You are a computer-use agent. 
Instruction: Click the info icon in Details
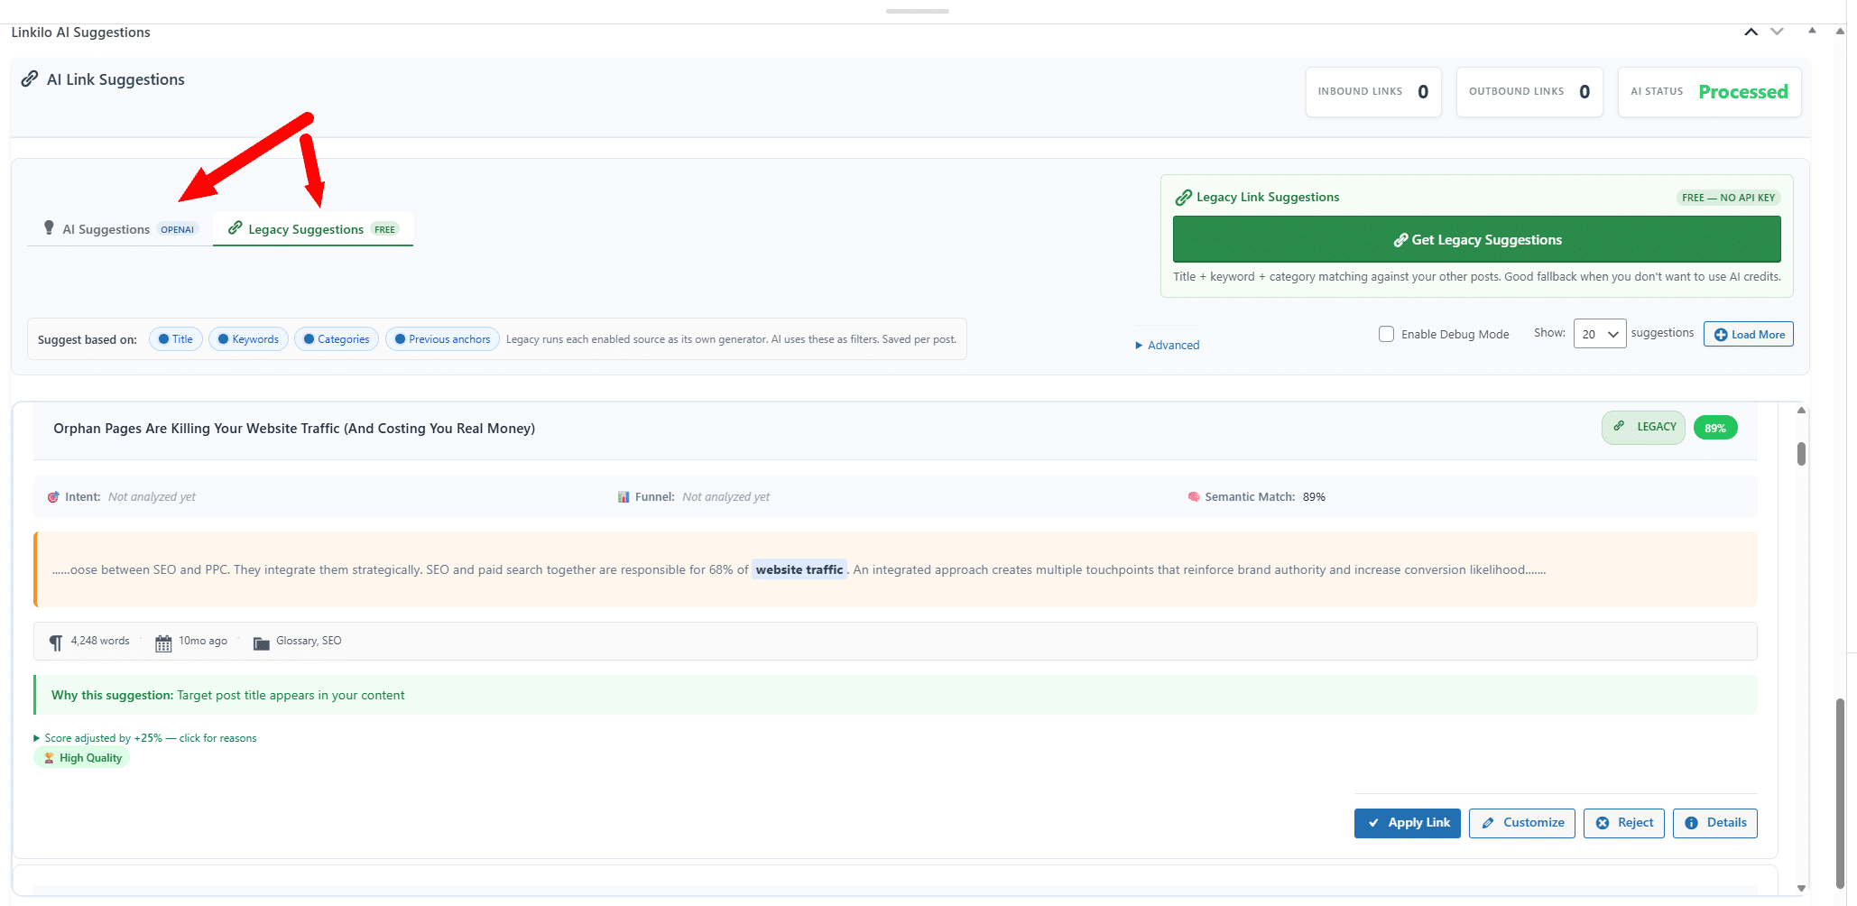click(1692, 823)
